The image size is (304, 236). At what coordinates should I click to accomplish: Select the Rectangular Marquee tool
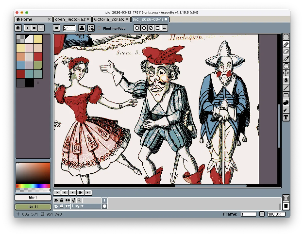point(286,37)
